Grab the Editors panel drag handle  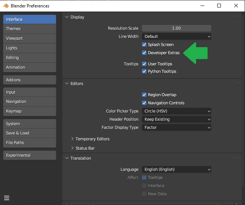[x=237, y=84]
